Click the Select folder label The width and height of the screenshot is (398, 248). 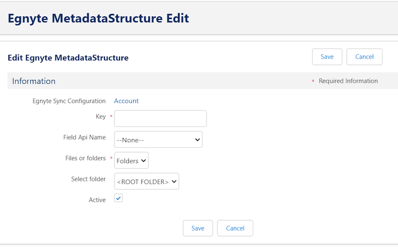tap(89, 179)
